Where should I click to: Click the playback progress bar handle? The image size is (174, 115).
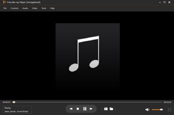tap(14, 102)
